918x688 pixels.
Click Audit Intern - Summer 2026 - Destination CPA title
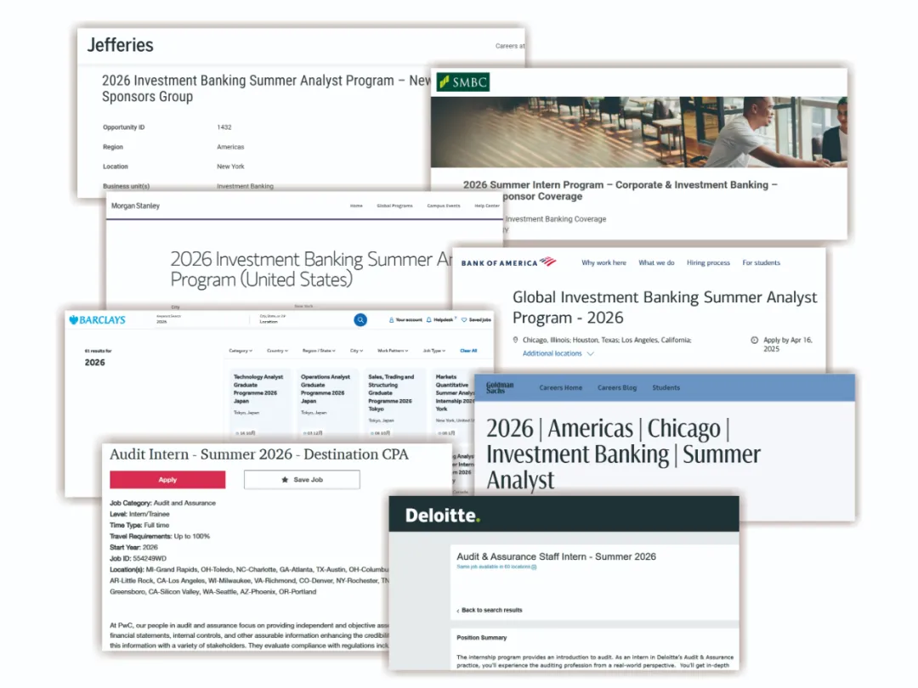[x=258, y=454]
